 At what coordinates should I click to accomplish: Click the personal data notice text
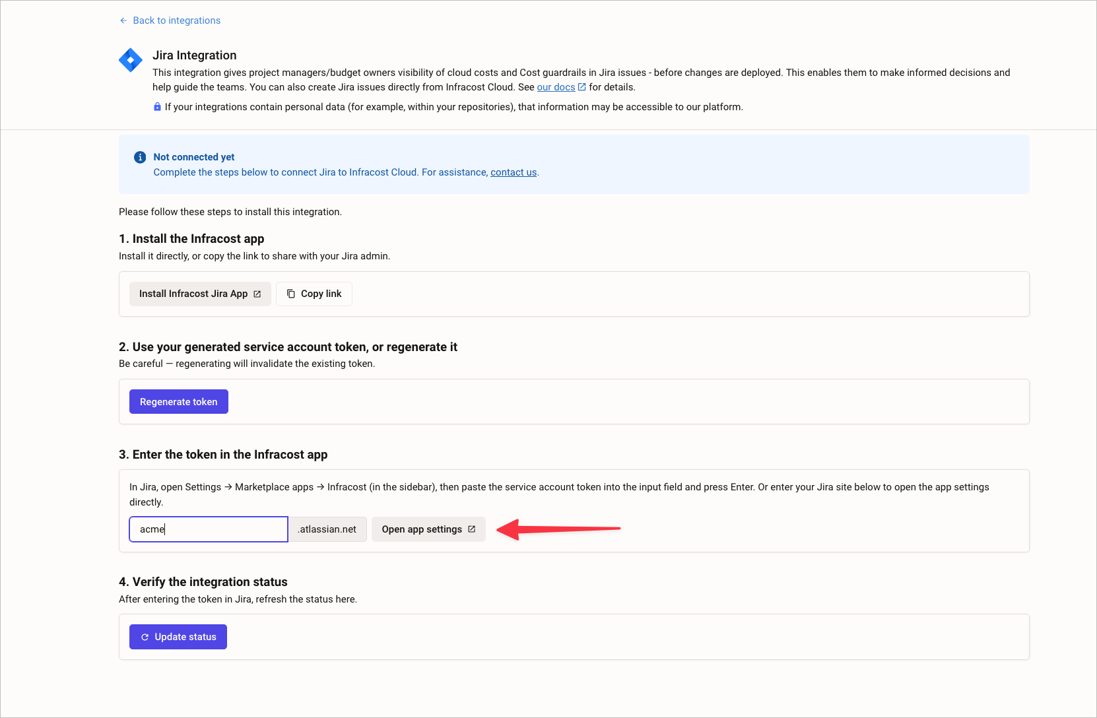point(454,107)
